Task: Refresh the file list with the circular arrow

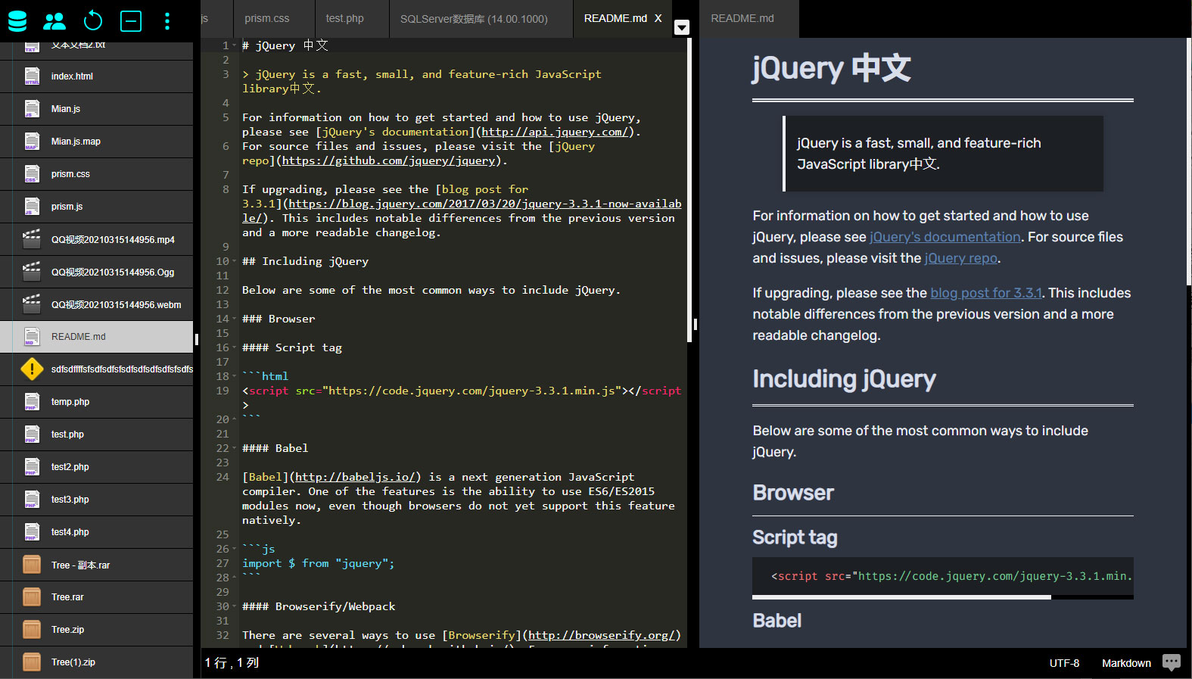Action: click(x=93, y=20)
